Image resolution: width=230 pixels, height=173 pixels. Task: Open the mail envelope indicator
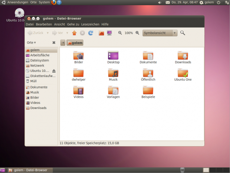coord(168,3)
